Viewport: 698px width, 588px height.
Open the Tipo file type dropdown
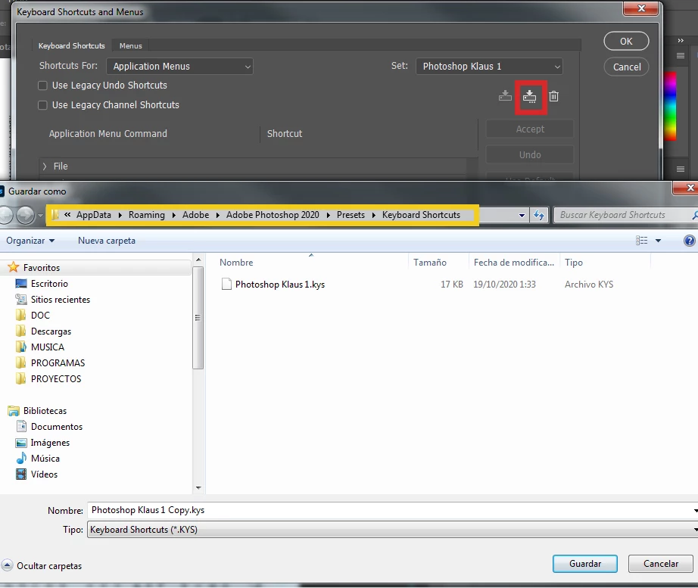[x=392, y=530]
